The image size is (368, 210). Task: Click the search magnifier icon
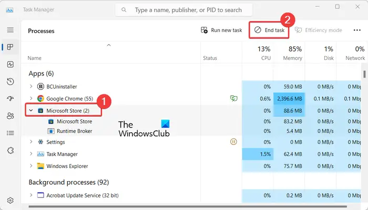coord(124,10)
